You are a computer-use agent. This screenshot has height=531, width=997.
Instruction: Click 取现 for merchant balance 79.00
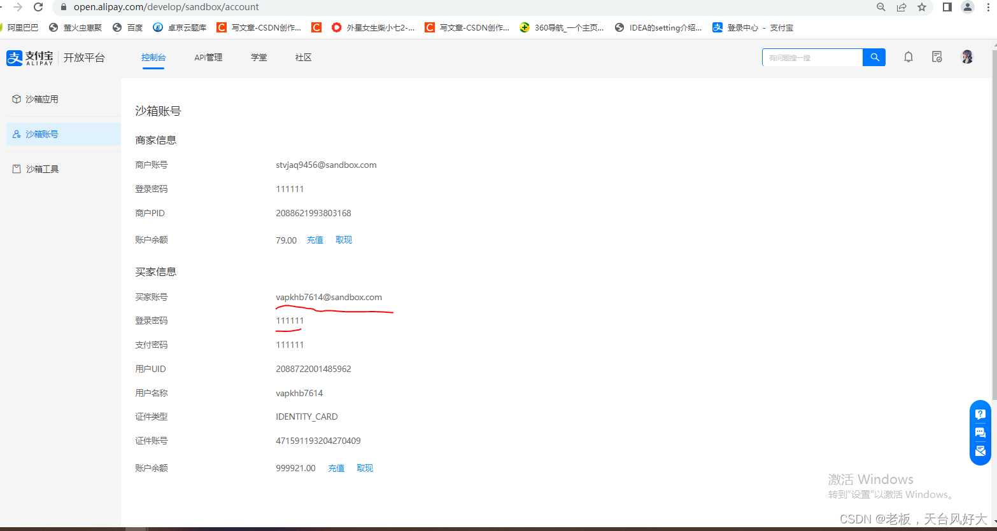pos(344,240)
